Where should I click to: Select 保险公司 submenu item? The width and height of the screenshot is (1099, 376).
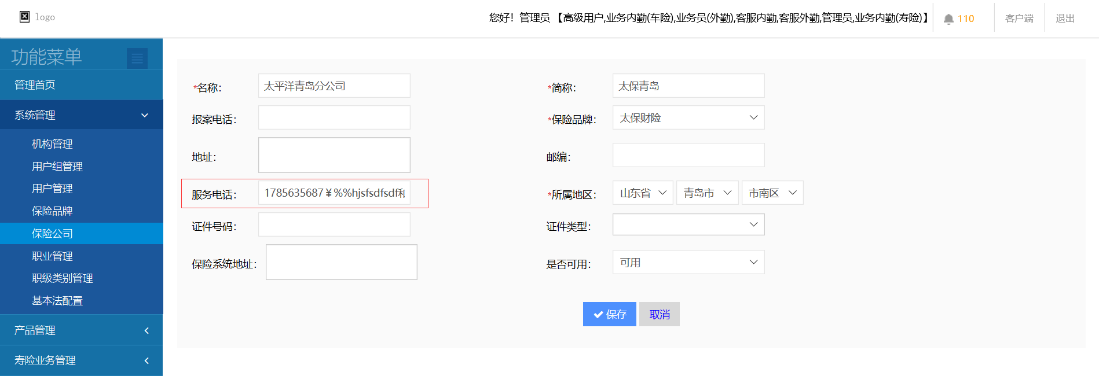pyautogui.click(x=81, y=234)
